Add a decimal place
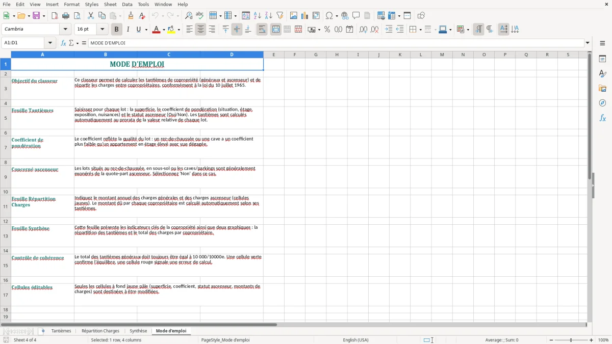612x344 pixels. point(363,30)
